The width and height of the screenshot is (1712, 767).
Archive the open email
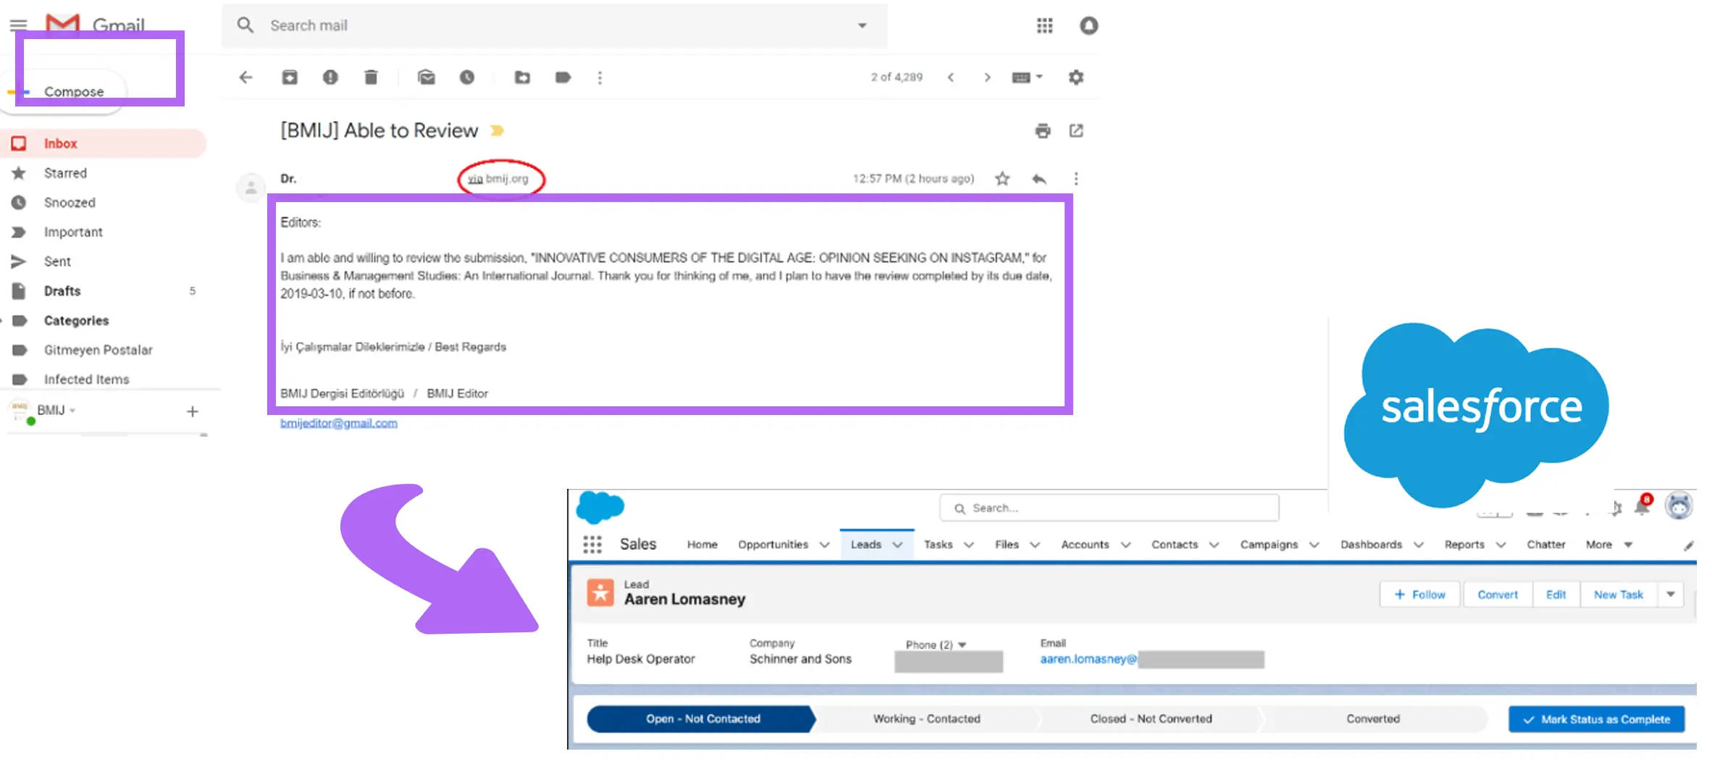coord(290,77)
